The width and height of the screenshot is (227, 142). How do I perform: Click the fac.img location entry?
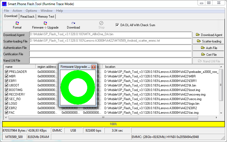point(152,113)
